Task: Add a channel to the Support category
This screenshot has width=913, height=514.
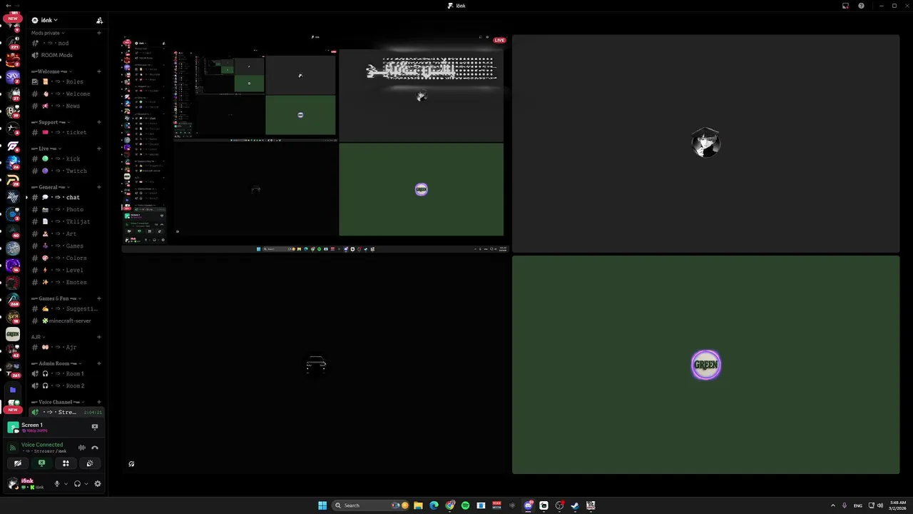Action: point(99,122)
